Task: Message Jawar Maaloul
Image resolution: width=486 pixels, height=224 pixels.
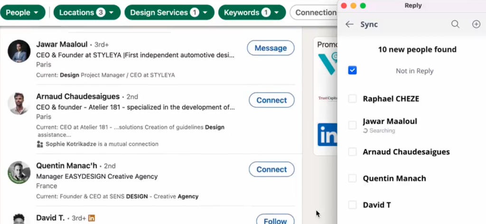Action: pyautogui.click(x=271, y=48)
